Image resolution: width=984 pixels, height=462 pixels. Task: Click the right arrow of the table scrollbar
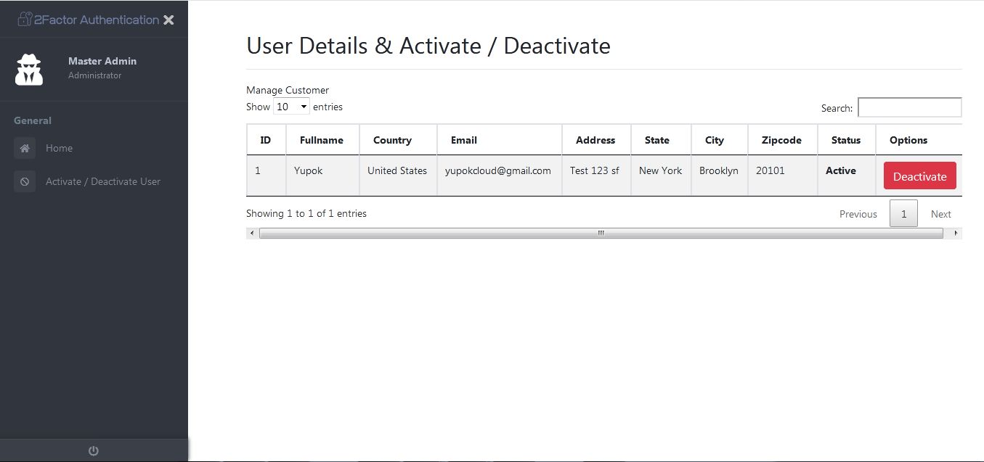954,233
